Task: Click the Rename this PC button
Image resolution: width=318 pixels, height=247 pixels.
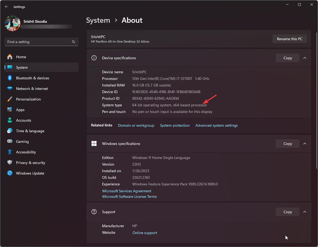Action: click(x=289, y=39)
